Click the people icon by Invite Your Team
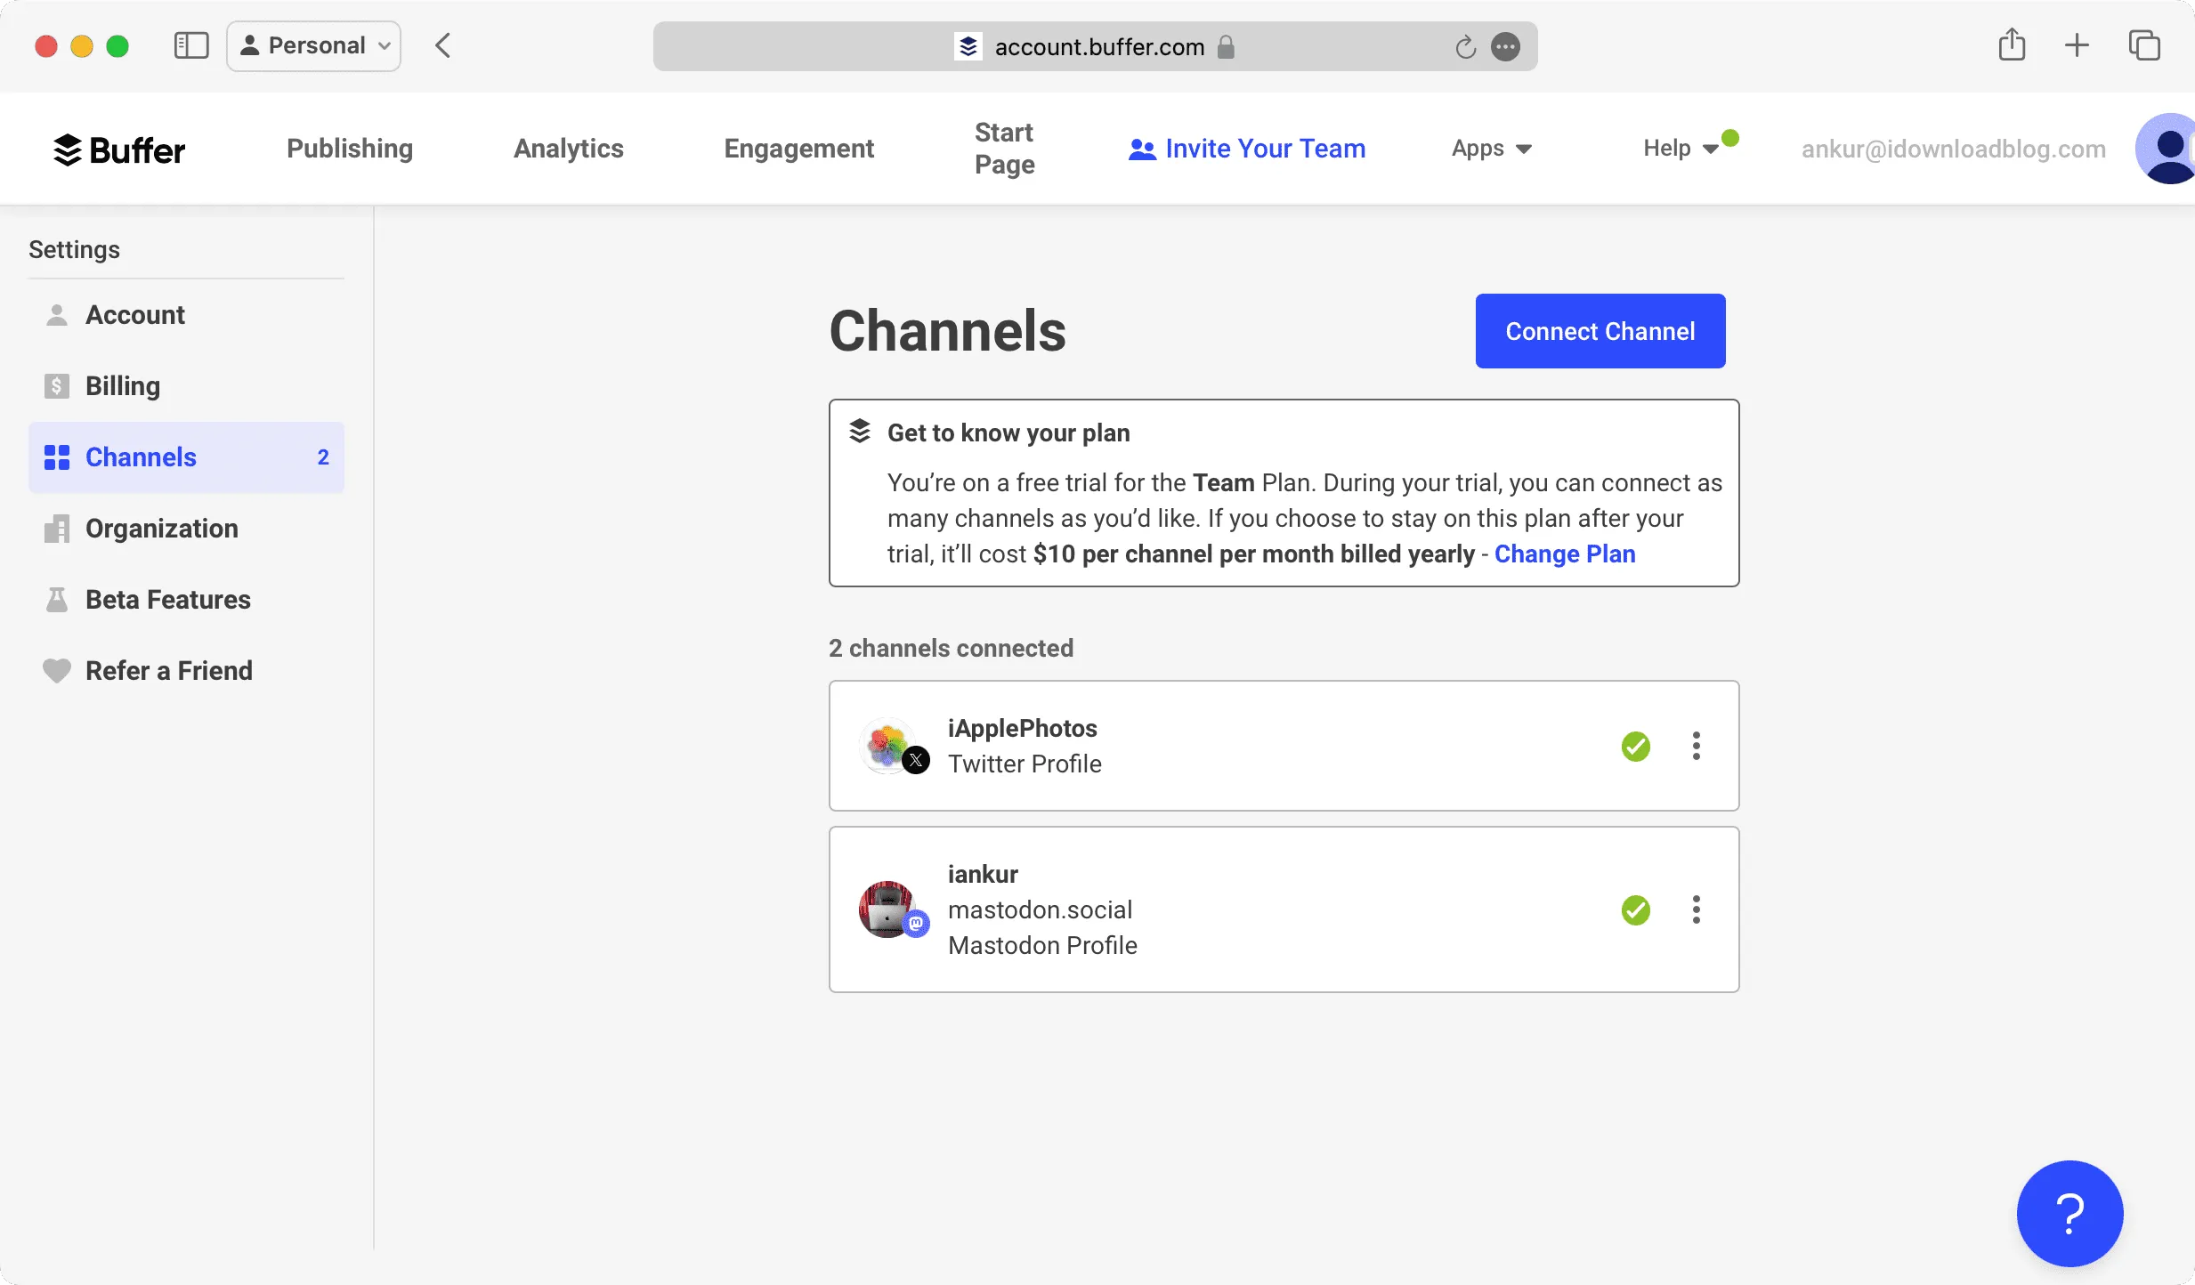 point(1142,150)
